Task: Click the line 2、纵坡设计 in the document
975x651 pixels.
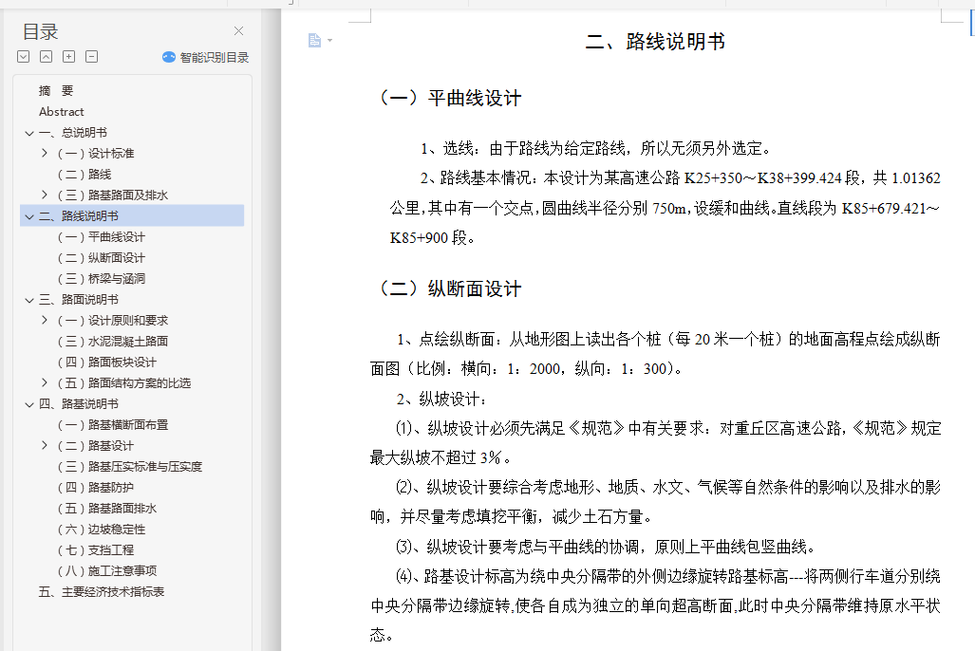Action: [441, 400]
